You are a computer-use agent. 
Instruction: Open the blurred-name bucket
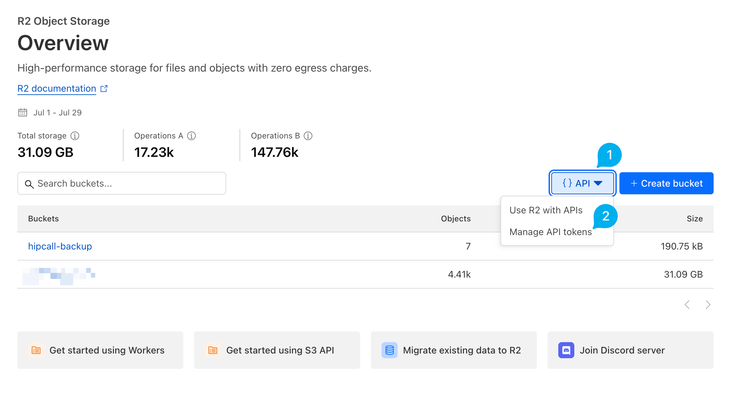[x=59, y=276]
